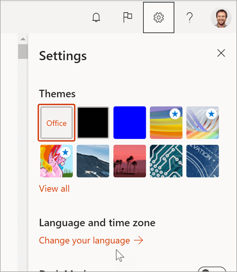Choose the mountain landscape theme
237x272 pixels.
point(93,161)
